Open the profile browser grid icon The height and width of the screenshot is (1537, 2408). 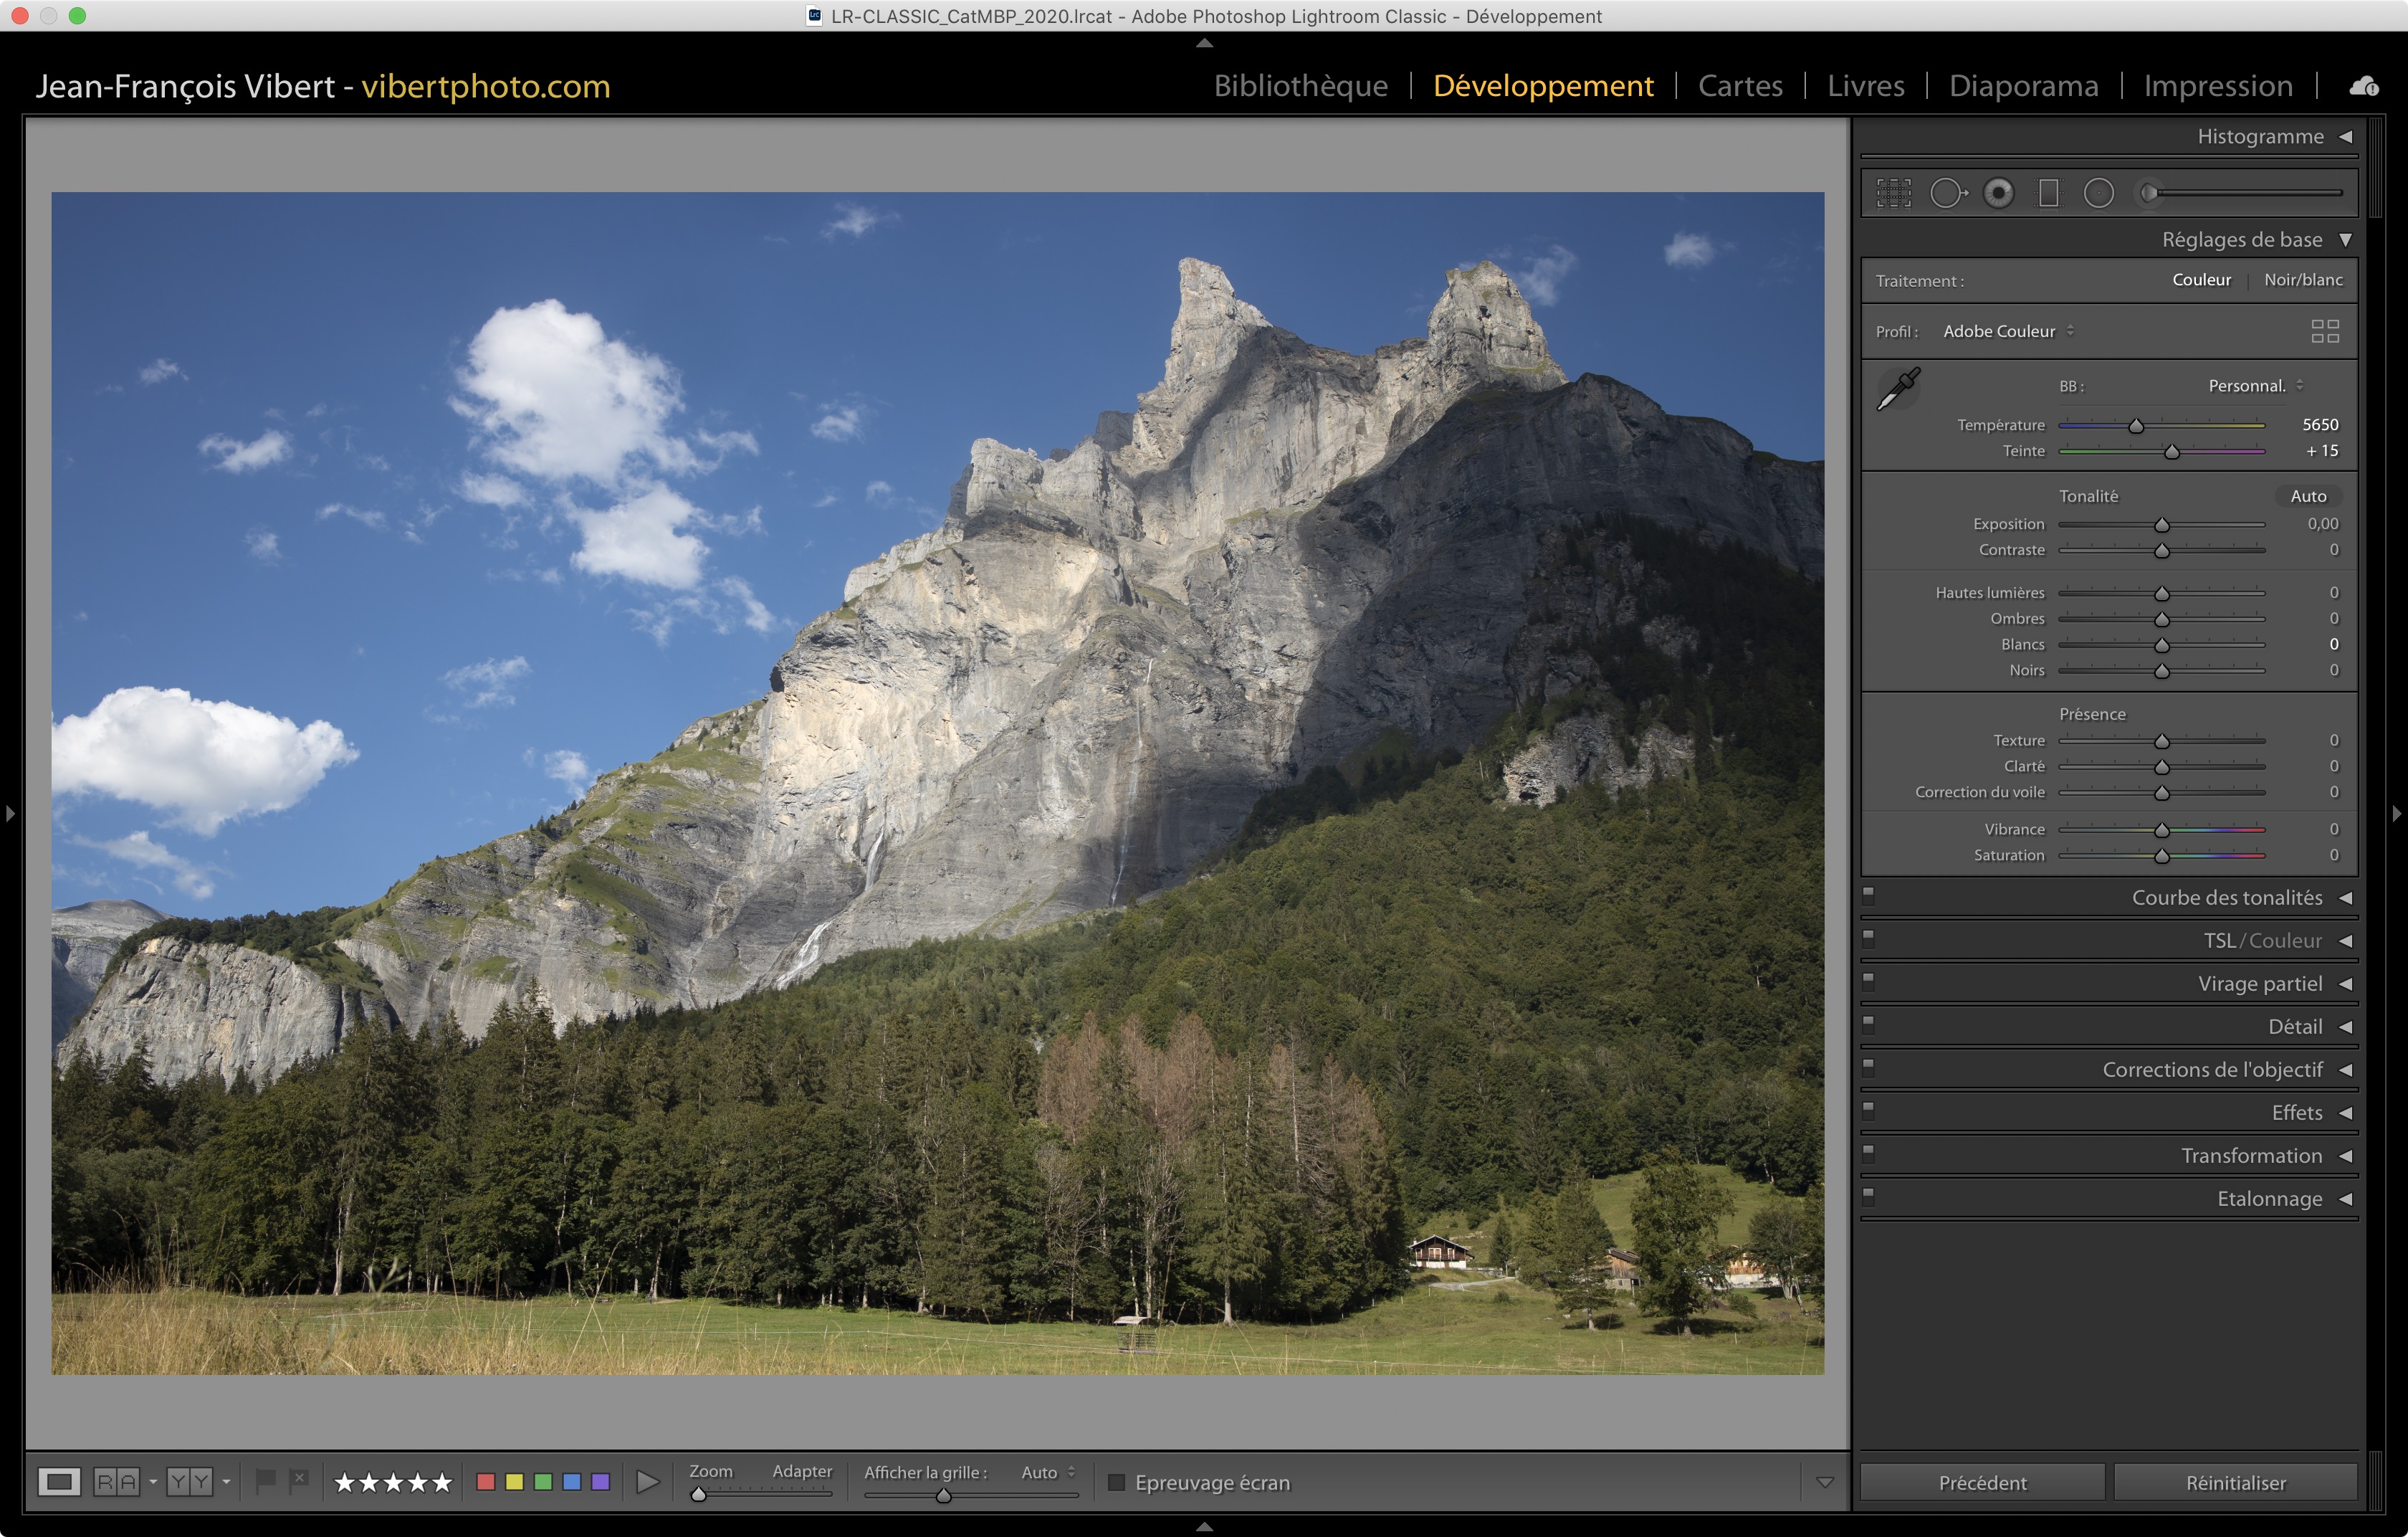click(x=2325, y=331)
